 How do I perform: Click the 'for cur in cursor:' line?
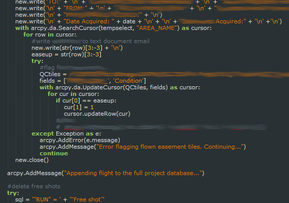coord(74,94)
